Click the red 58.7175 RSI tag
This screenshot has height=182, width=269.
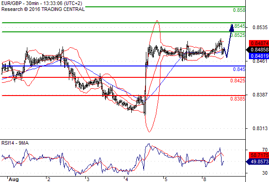(259, 155)
